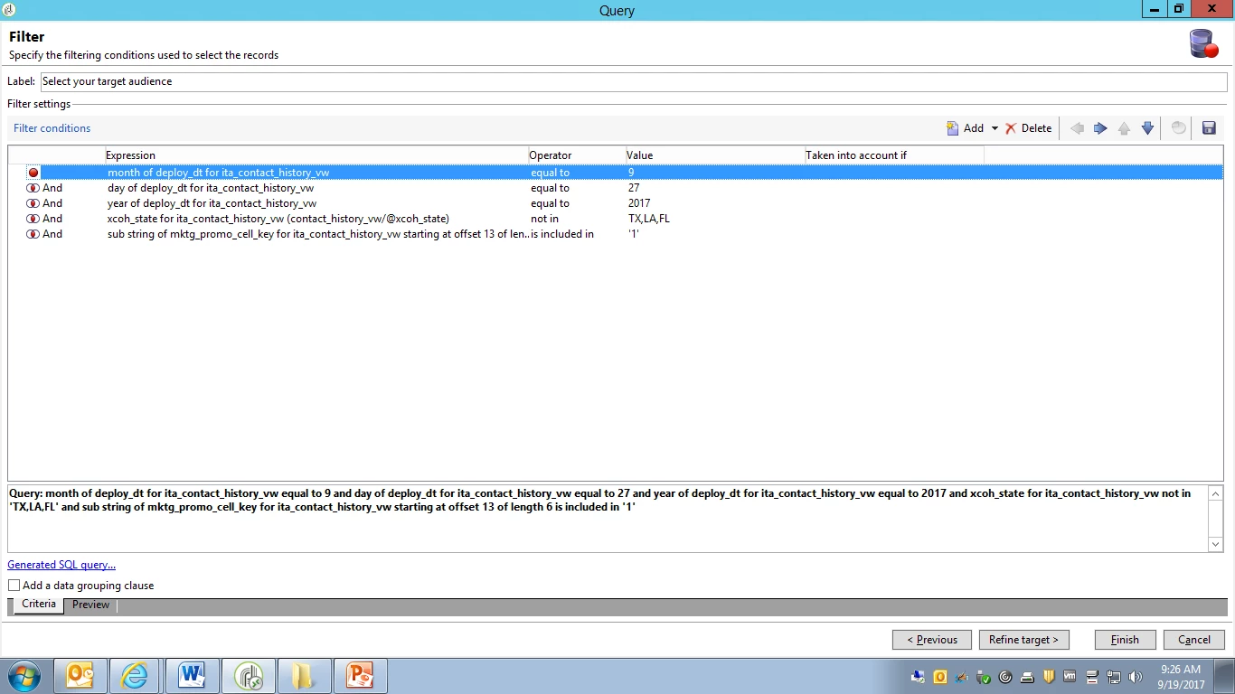Click the greyed-out pie chart toolbar icon
This screenshot has width=1235, height=694.
(x=1178, y=128)
